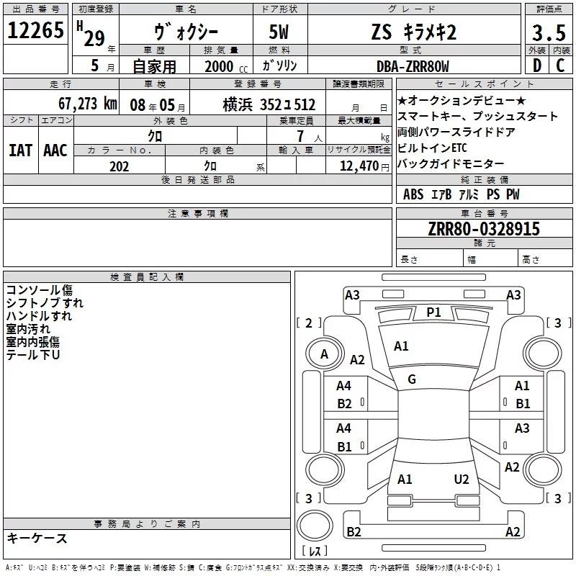Select the mileage 67,273 km
This screenshot has width=576, height=576.
point(88,104)
